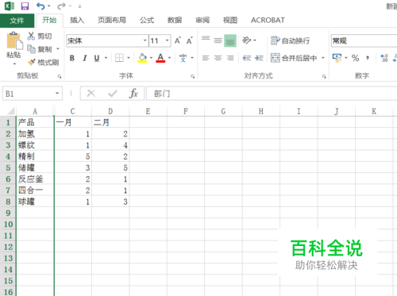The image size is (397, 296).
Task: Customize the quick access toolbar
Action: [x=79, y=6]
